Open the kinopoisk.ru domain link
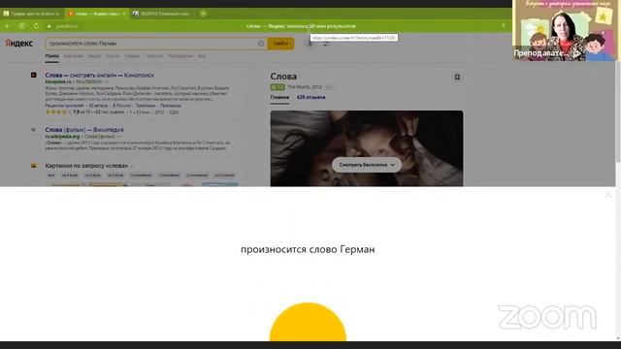The width and height of the screenshot is (621, 349). (58, 81)
